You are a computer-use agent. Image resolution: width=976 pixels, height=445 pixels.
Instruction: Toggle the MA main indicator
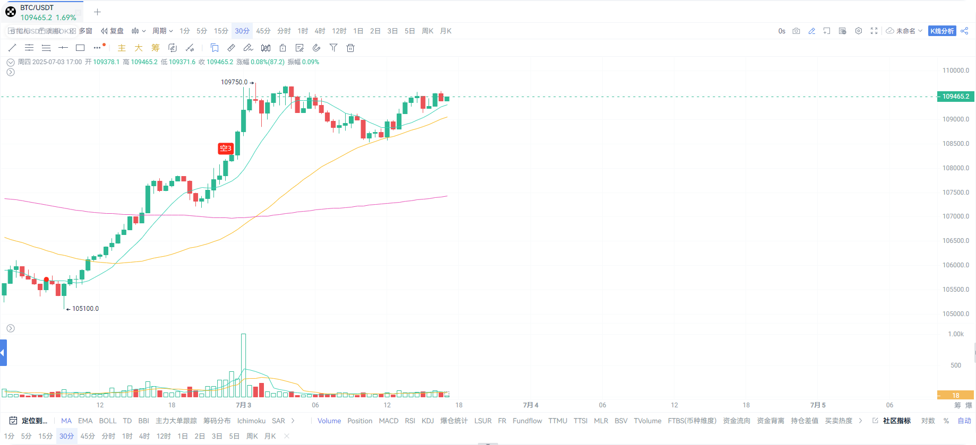click(x=66, y=421)
